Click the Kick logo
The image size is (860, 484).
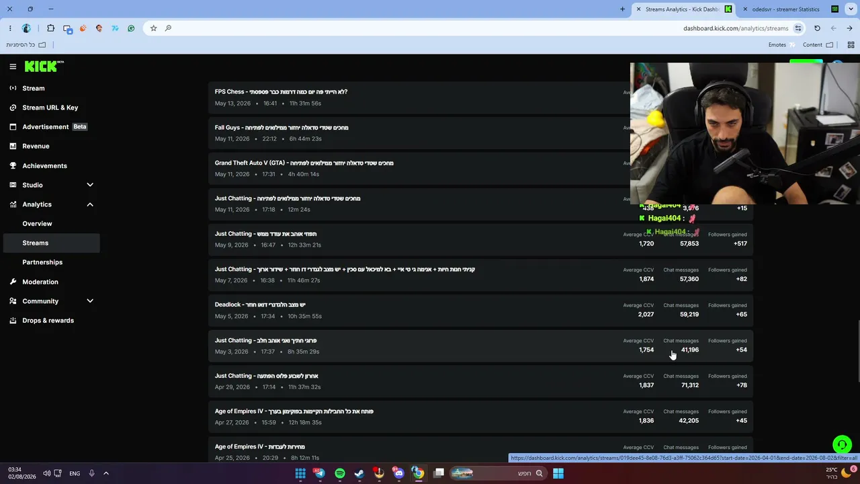(x=44, y=67)
